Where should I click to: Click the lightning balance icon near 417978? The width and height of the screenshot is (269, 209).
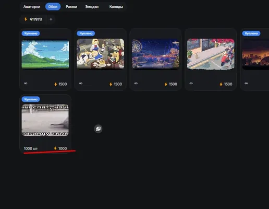click(26, 19)
